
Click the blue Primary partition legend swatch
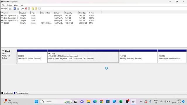[15, 93]
